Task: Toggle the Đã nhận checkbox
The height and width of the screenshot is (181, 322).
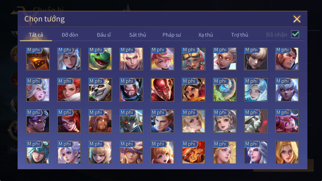Action: pyautogui.click(x=295, y=34)
